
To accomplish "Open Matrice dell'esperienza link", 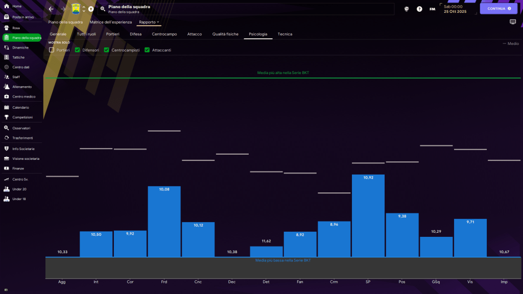I will click(x=110, y=22).
